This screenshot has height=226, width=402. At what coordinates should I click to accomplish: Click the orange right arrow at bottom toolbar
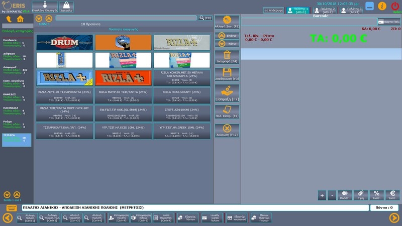(394, 218)
